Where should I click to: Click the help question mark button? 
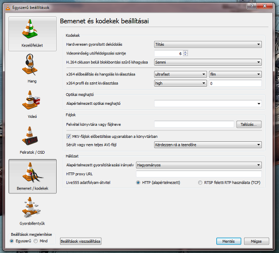click(252, 6)
